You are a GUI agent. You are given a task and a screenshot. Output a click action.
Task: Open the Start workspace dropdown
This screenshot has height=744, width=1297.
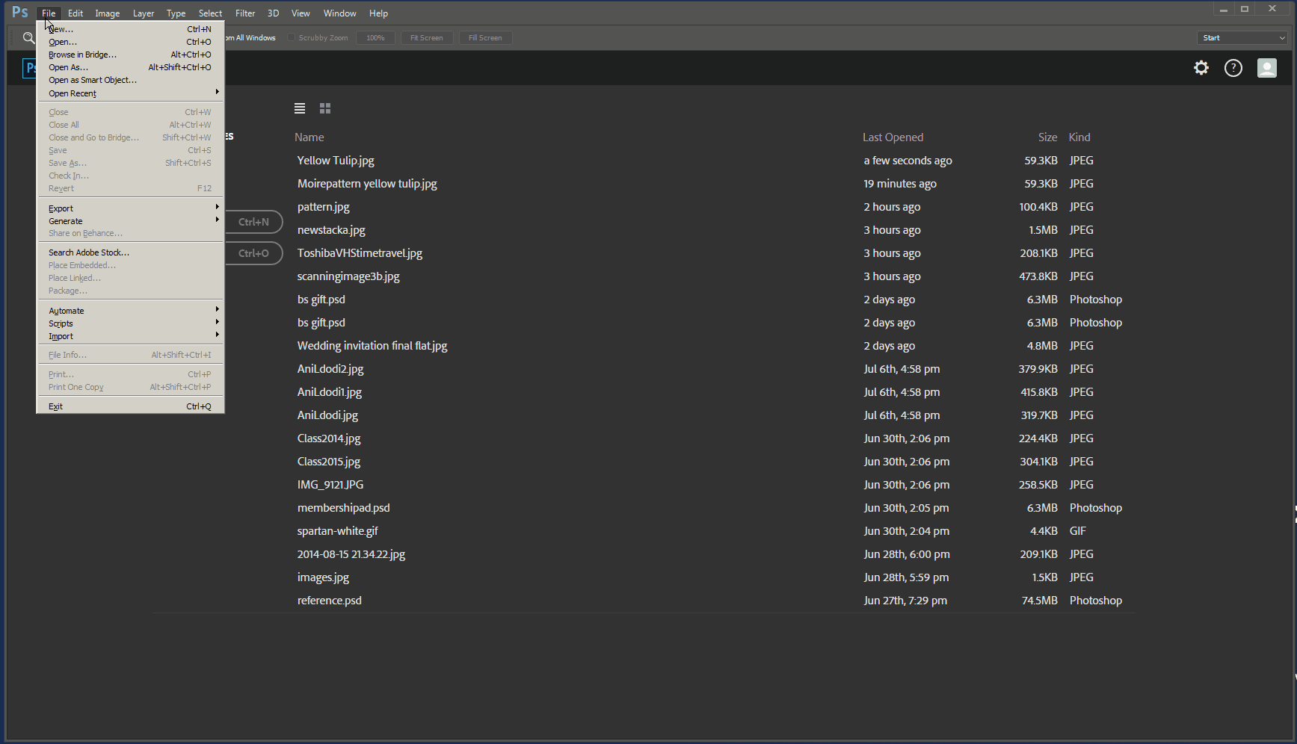[x=1244, y=37]
